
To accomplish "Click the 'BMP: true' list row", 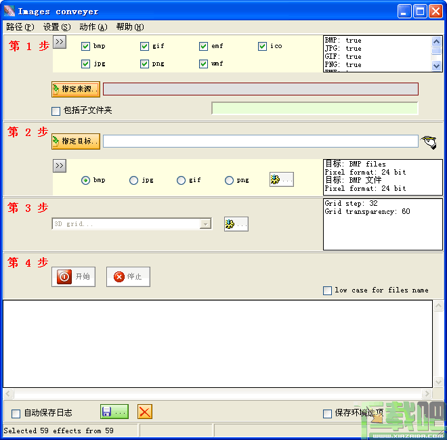I will pyautogui.click(x=343, y=41).
